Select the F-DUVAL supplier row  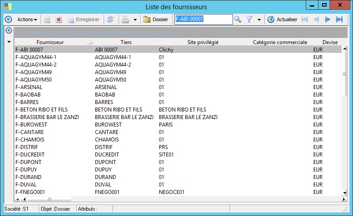[x=178, y=185]
